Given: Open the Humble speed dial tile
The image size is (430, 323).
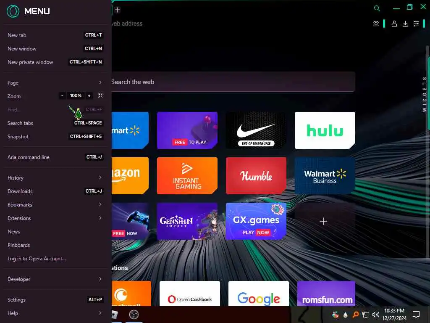Looking at the screenshot, I should (256, 176).
